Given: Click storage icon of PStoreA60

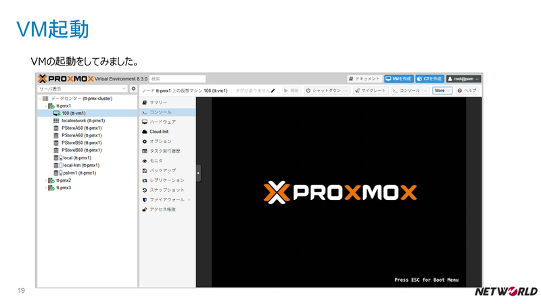Looking at the screenshot, I should (x=56, y=136).
